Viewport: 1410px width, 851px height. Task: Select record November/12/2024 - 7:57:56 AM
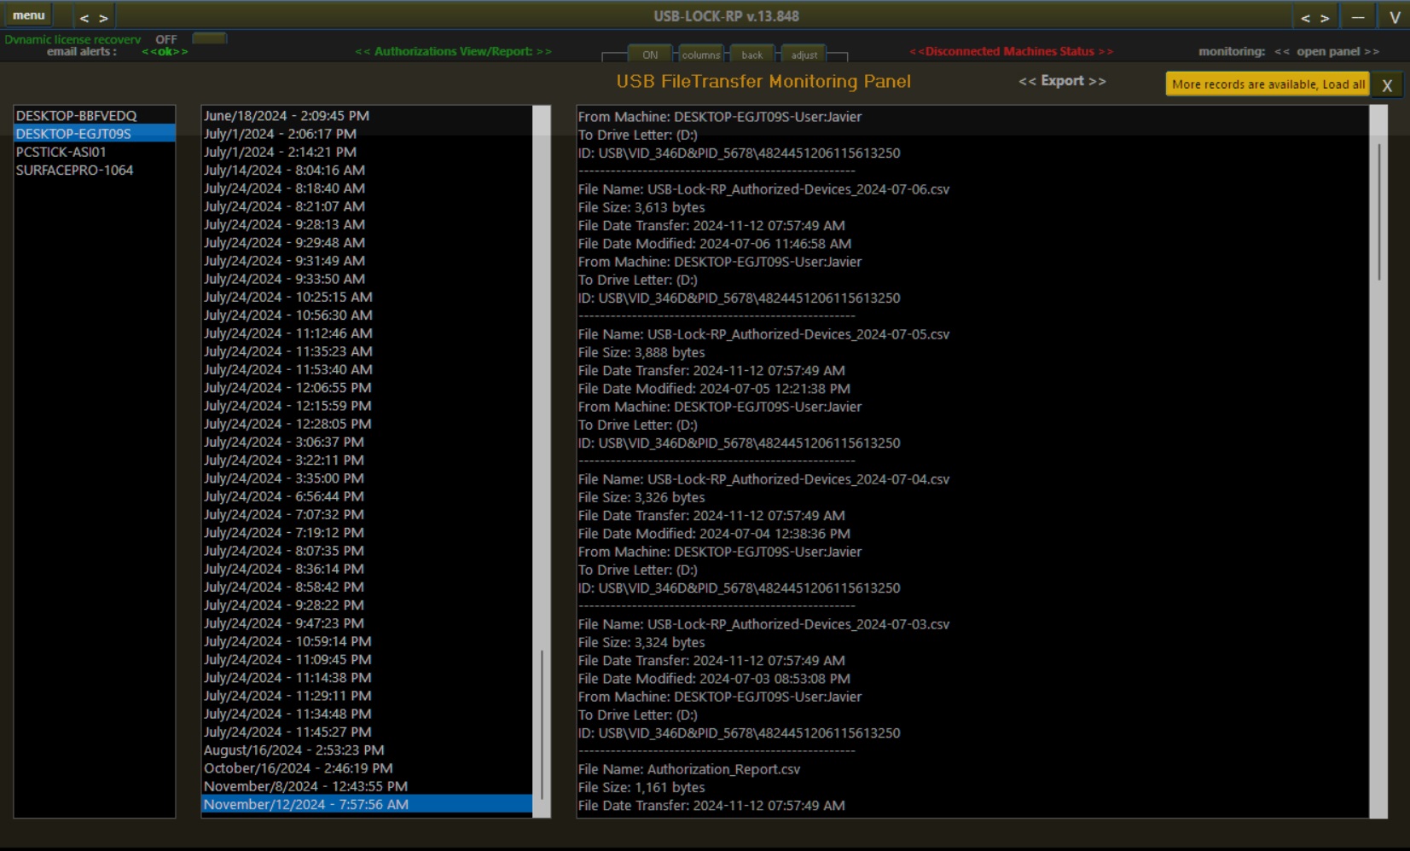(367, 804)
